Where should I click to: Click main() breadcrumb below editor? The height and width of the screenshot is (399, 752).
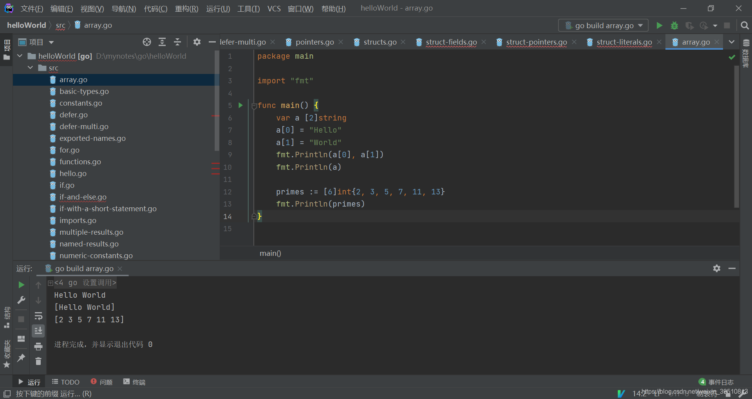pyautogui.click(x=270, y=253)
